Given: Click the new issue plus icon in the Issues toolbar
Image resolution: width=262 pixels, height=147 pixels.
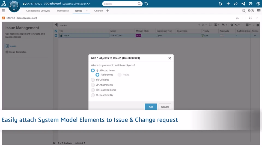Looking at the screenshot, I should click(199, 25).
